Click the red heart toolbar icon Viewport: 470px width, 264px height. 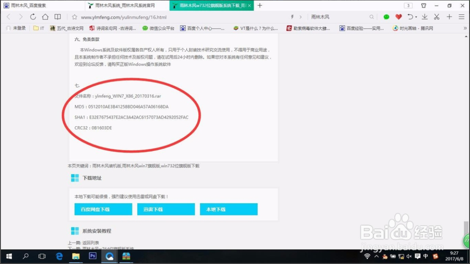[x=398, y=17]
